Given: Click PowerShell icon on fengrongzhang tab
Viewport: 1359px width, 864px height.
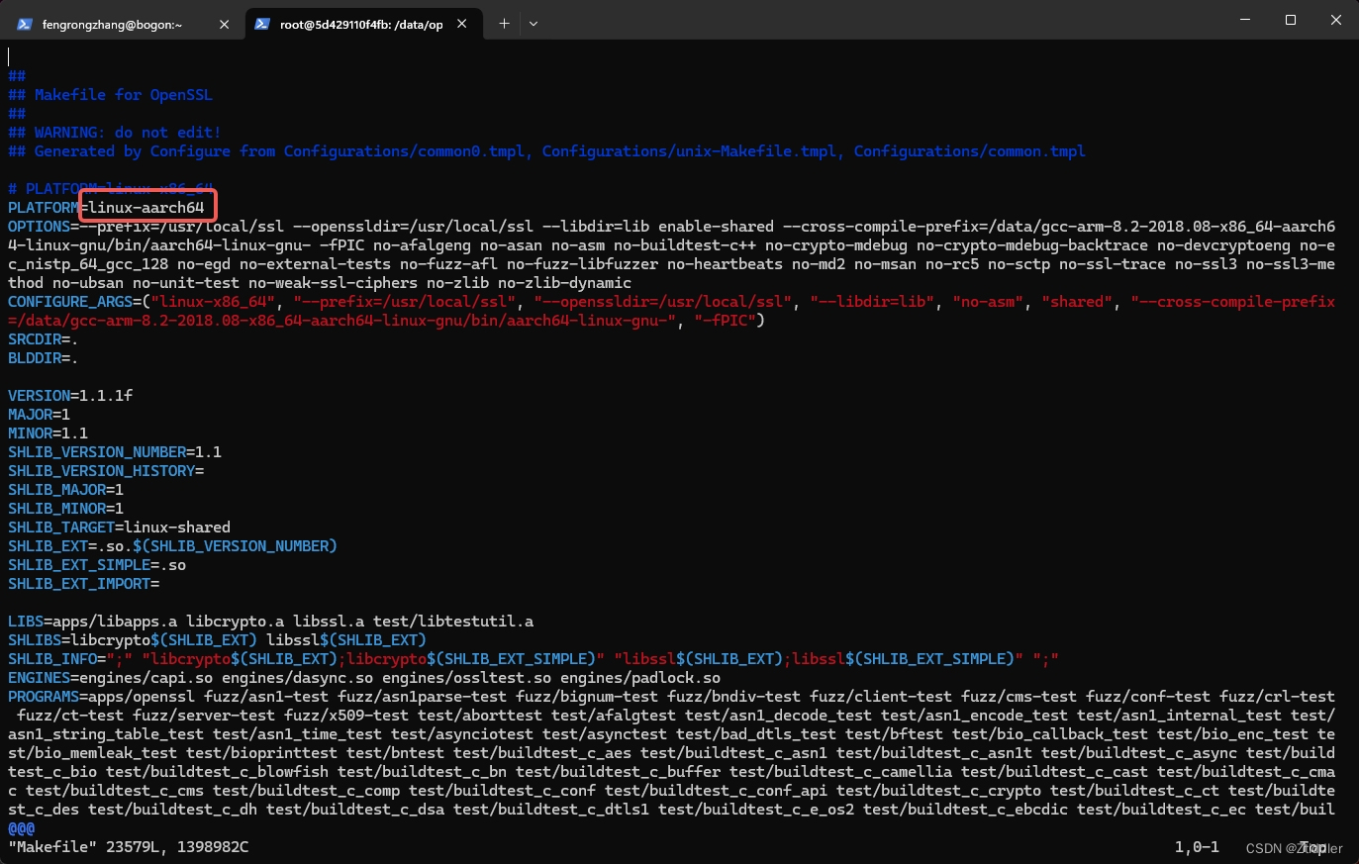Looking at the screenshot, I should click(25, 24).
